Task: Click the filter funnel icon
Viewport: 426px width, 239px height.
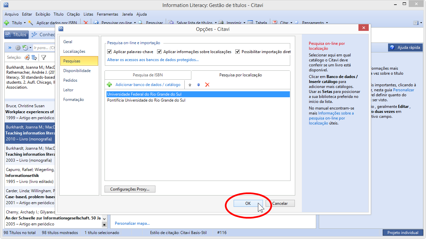Action: [x=44, y=57]
